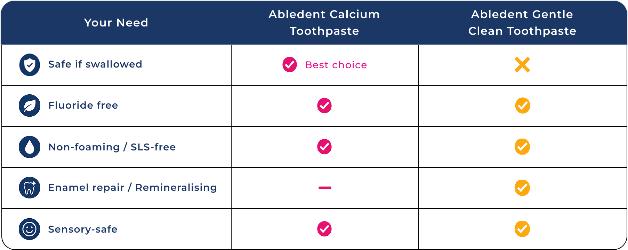628x250 pixels.
Task: Select the water drop icon for Non-foaming
Action: coord(30,147)
